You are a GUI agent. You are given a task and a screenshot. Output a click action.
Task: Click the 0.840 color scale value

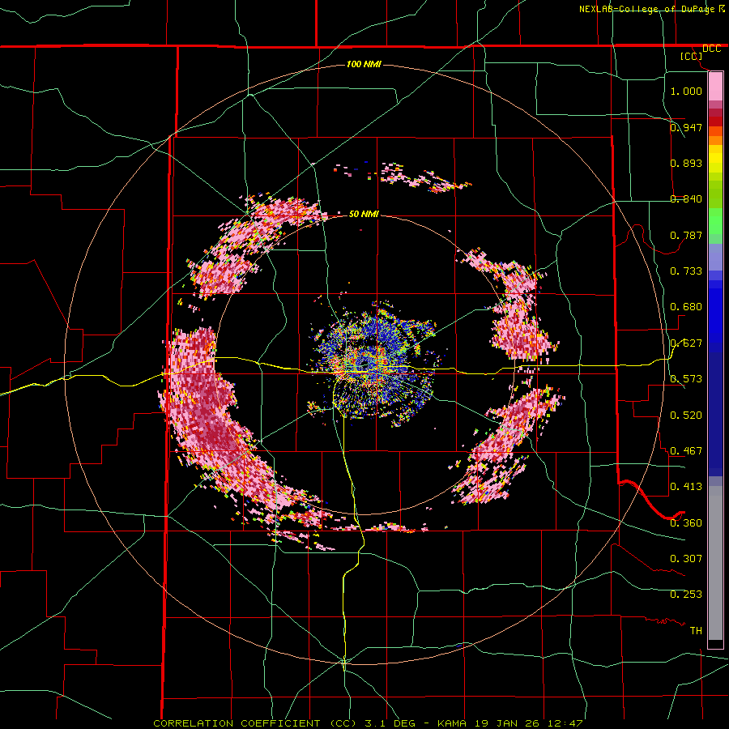coord(686,199)
